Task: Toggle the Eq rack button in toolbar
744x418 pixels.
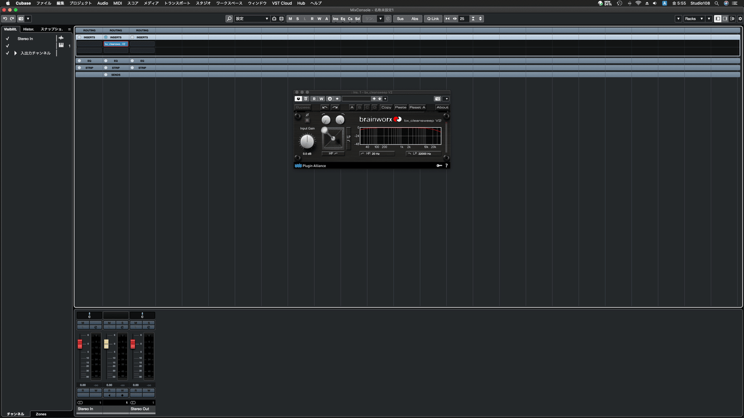Action: pyautogui.click(x=343, y=19)
